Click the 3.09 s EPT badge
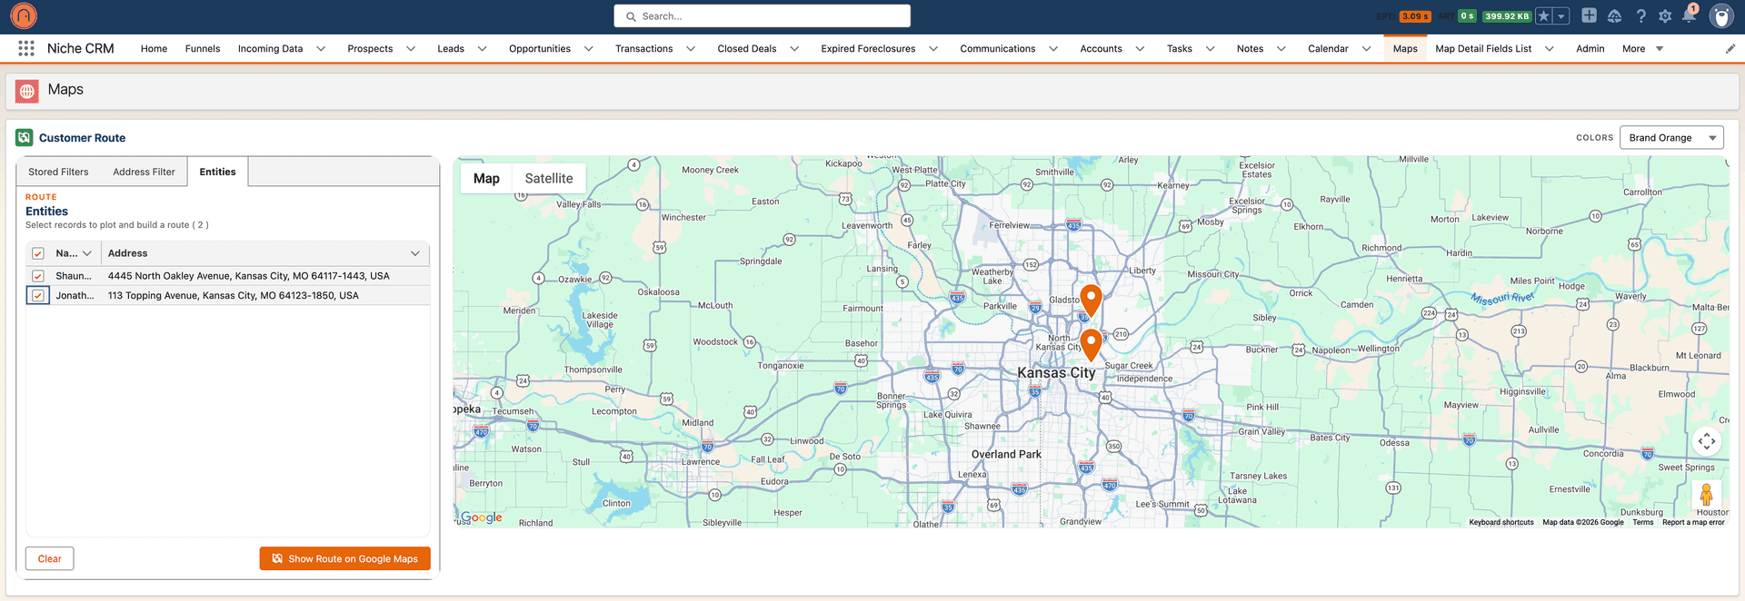This screenshot has height=601, width=1745. (1415, 15)
